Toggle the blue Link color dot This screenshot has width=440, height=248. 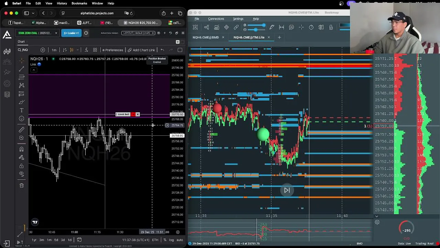pos(39,64)
